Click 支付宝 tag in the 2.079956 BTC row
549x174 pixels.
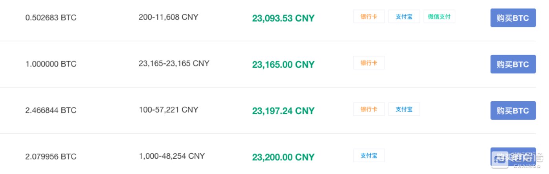pos(369,155)
